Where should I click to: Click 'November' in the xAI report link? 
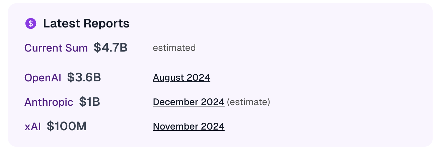tap(175, 126)
